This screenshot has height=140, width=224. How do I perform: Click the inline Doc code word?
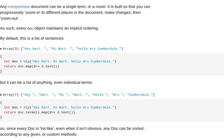30,28
